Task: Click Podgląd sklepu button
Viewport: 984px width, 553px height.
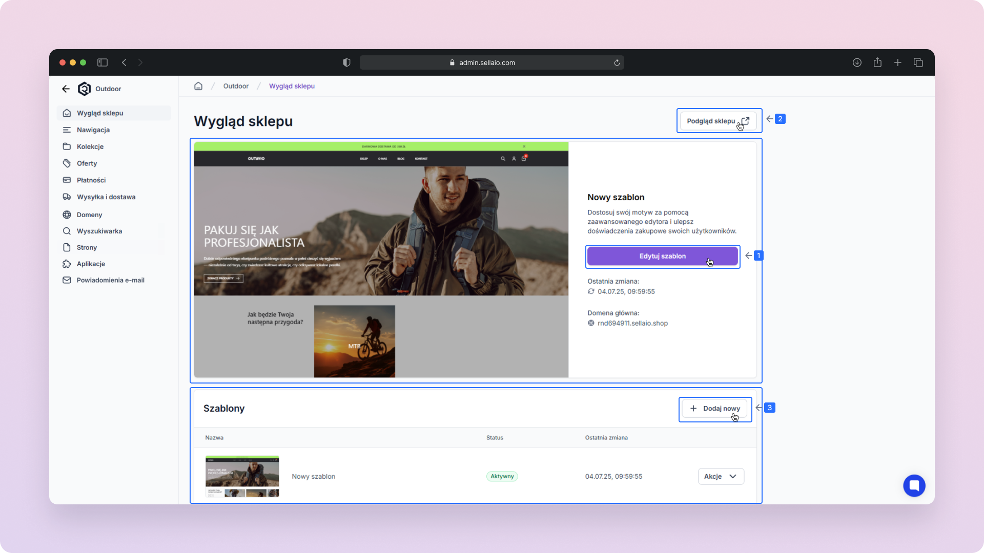Action: [x=717, y=121]
